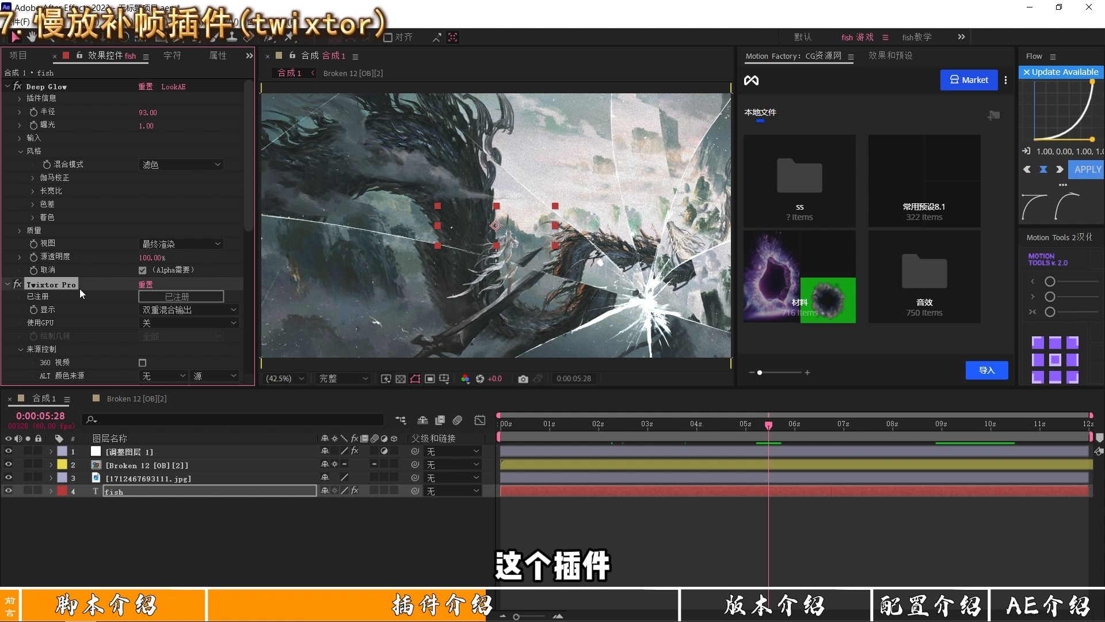
Task: Select the 默认 default workspace
Action: [802, 37]
